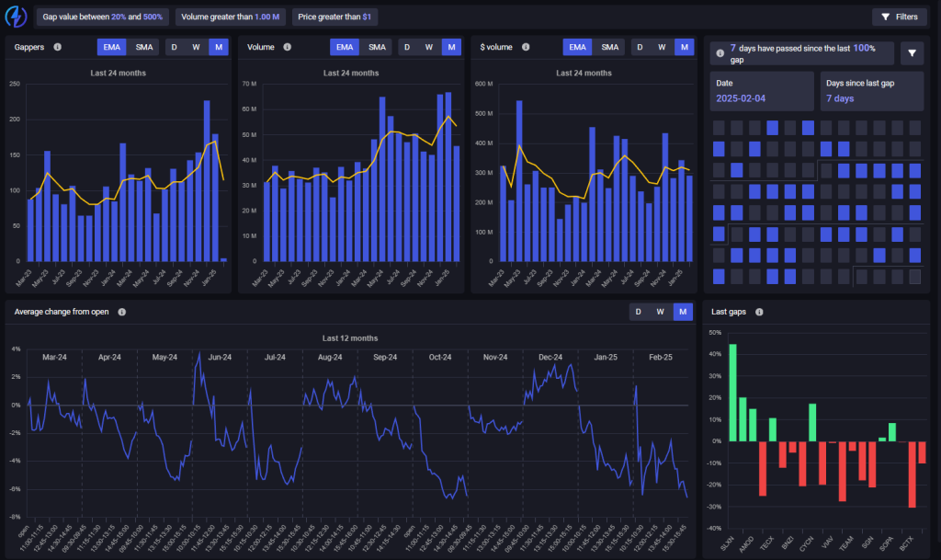Click the tallest bar in $ volume chart
The height and width of the screenshot is (560, 941).
click(x=519, y=180)
